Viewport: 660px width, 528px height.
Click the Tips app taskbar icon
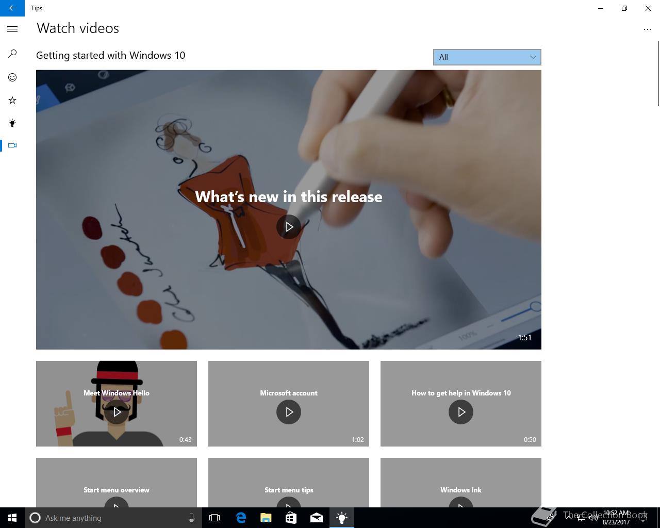[x=342, y=518]
